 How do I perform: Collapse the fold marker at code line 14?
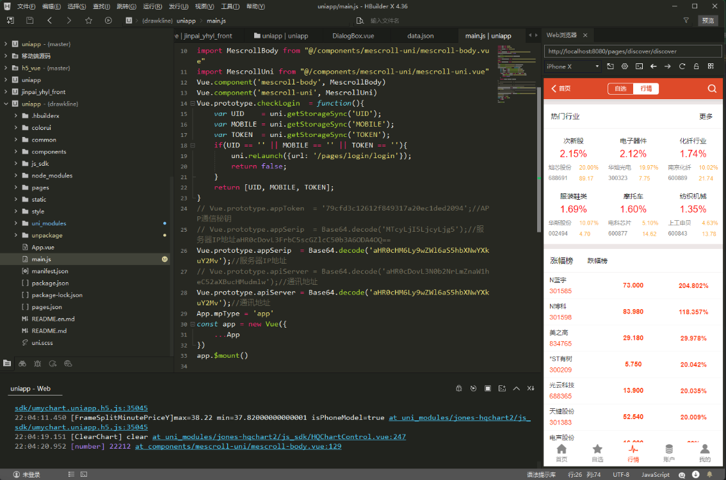(x=193, y=103)
